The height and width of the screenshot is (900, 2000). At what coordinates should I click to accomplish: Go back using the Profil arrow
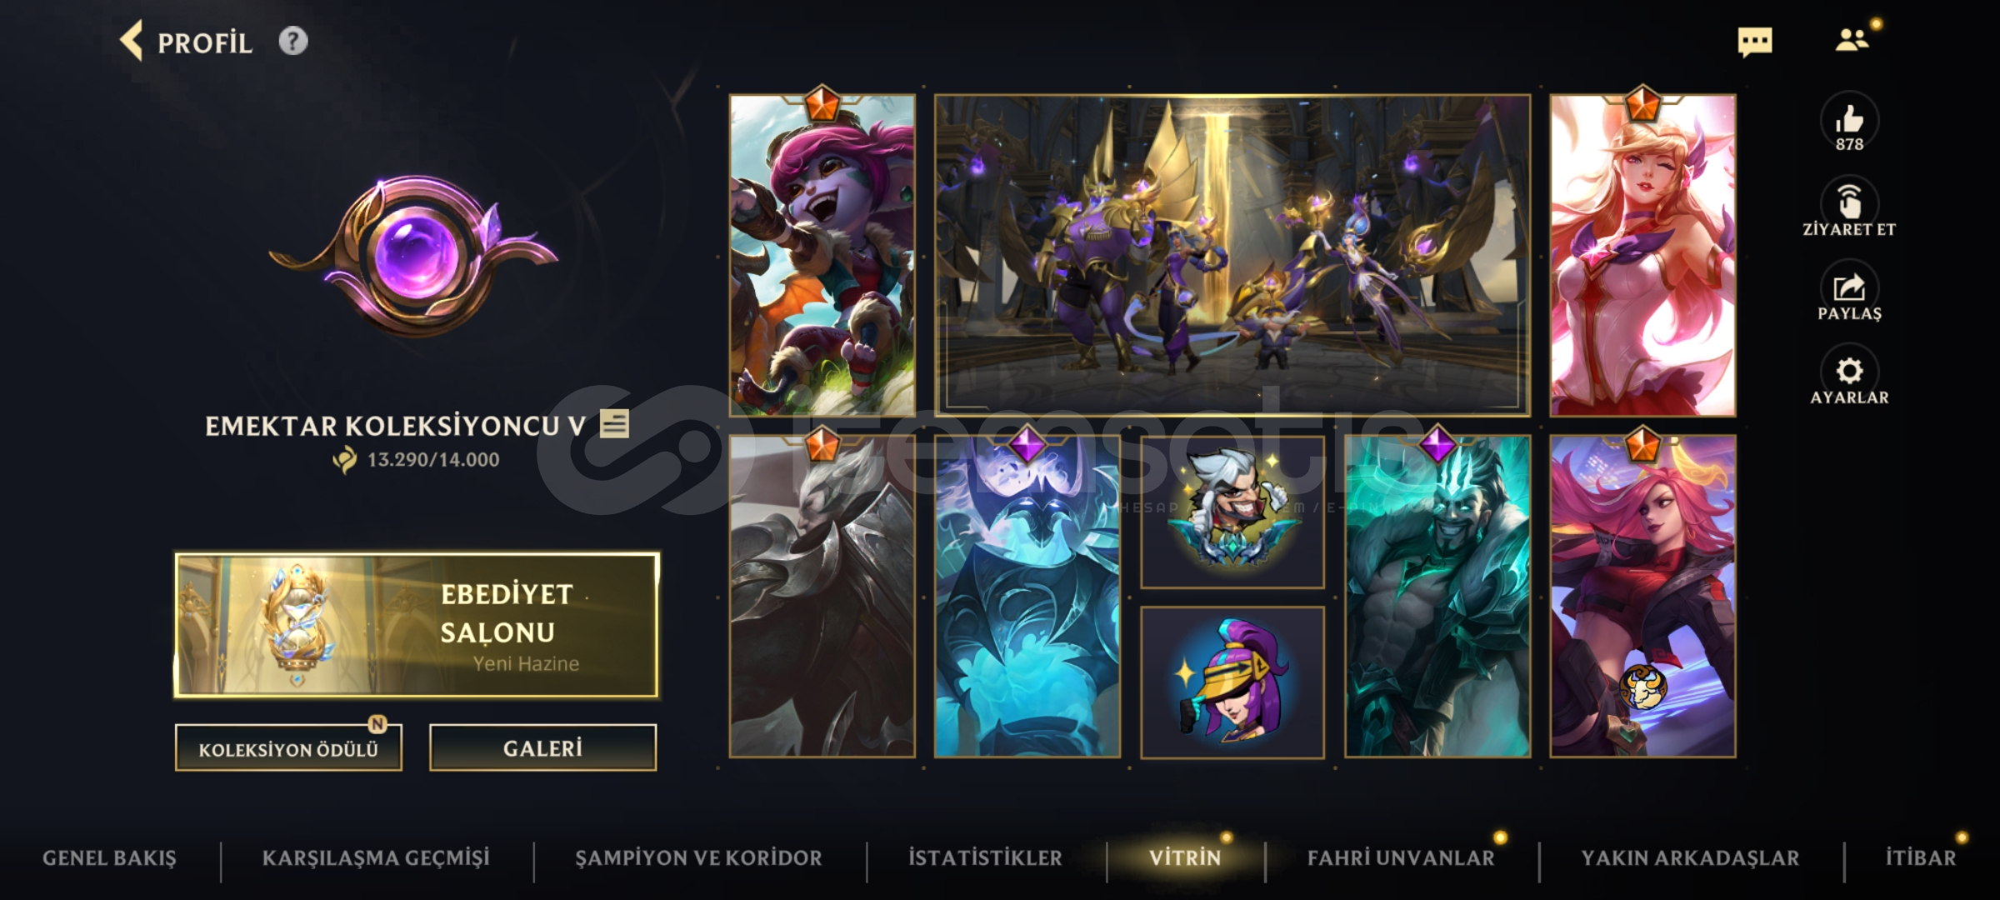click(x=132, y=41)
